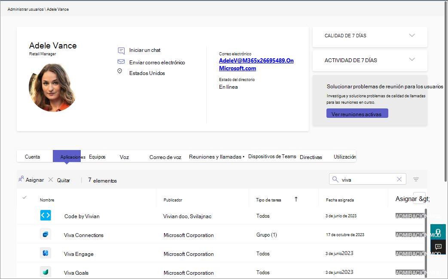This screenshot has height=279, width=448.
Task: Open the feedback chat bubble icon on right edge
Action: 438,246
